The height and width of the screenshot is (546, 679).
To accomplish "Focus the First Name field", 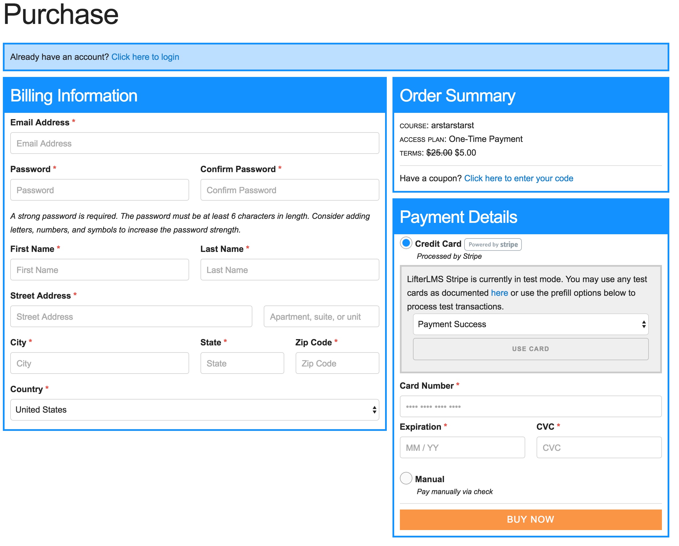I will pos(99,269).
